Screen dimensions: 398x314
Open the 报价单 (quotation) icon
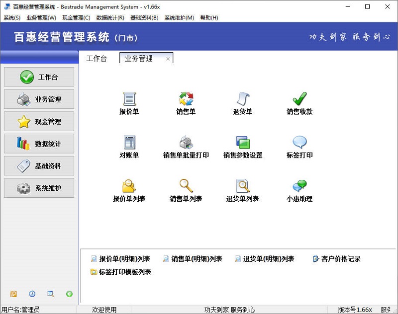[x=130, y=102]
